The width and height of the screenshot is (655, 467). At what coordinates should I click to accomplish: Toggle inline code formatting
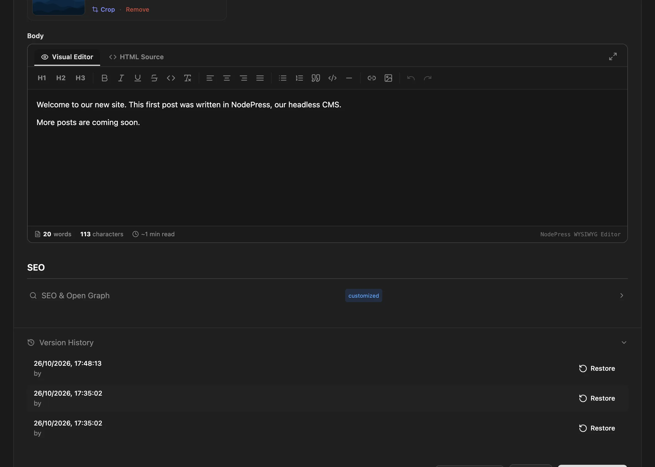tap(171, 78)
